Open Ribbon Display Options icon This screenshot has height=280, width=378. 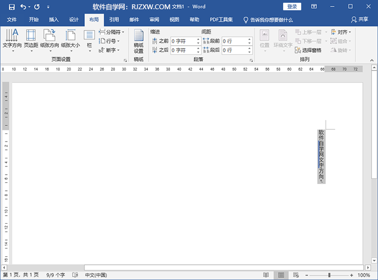(314, 6)
